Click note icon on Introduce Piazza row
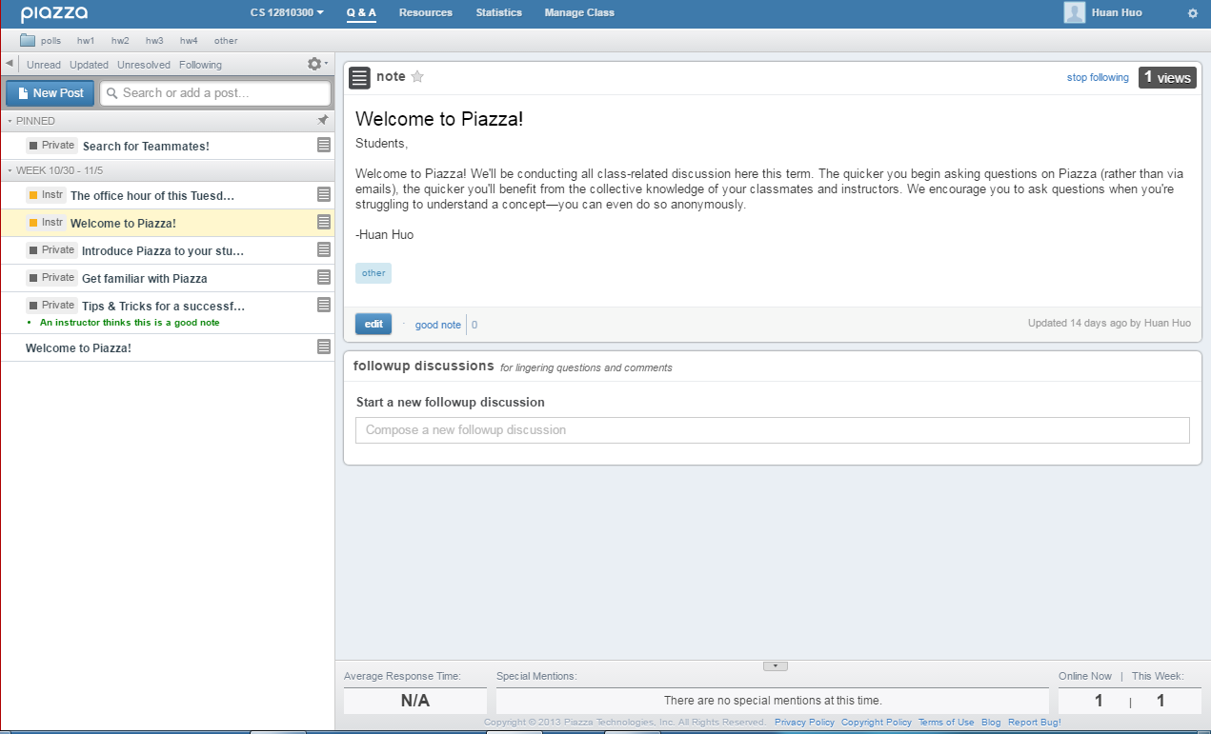 324,249
